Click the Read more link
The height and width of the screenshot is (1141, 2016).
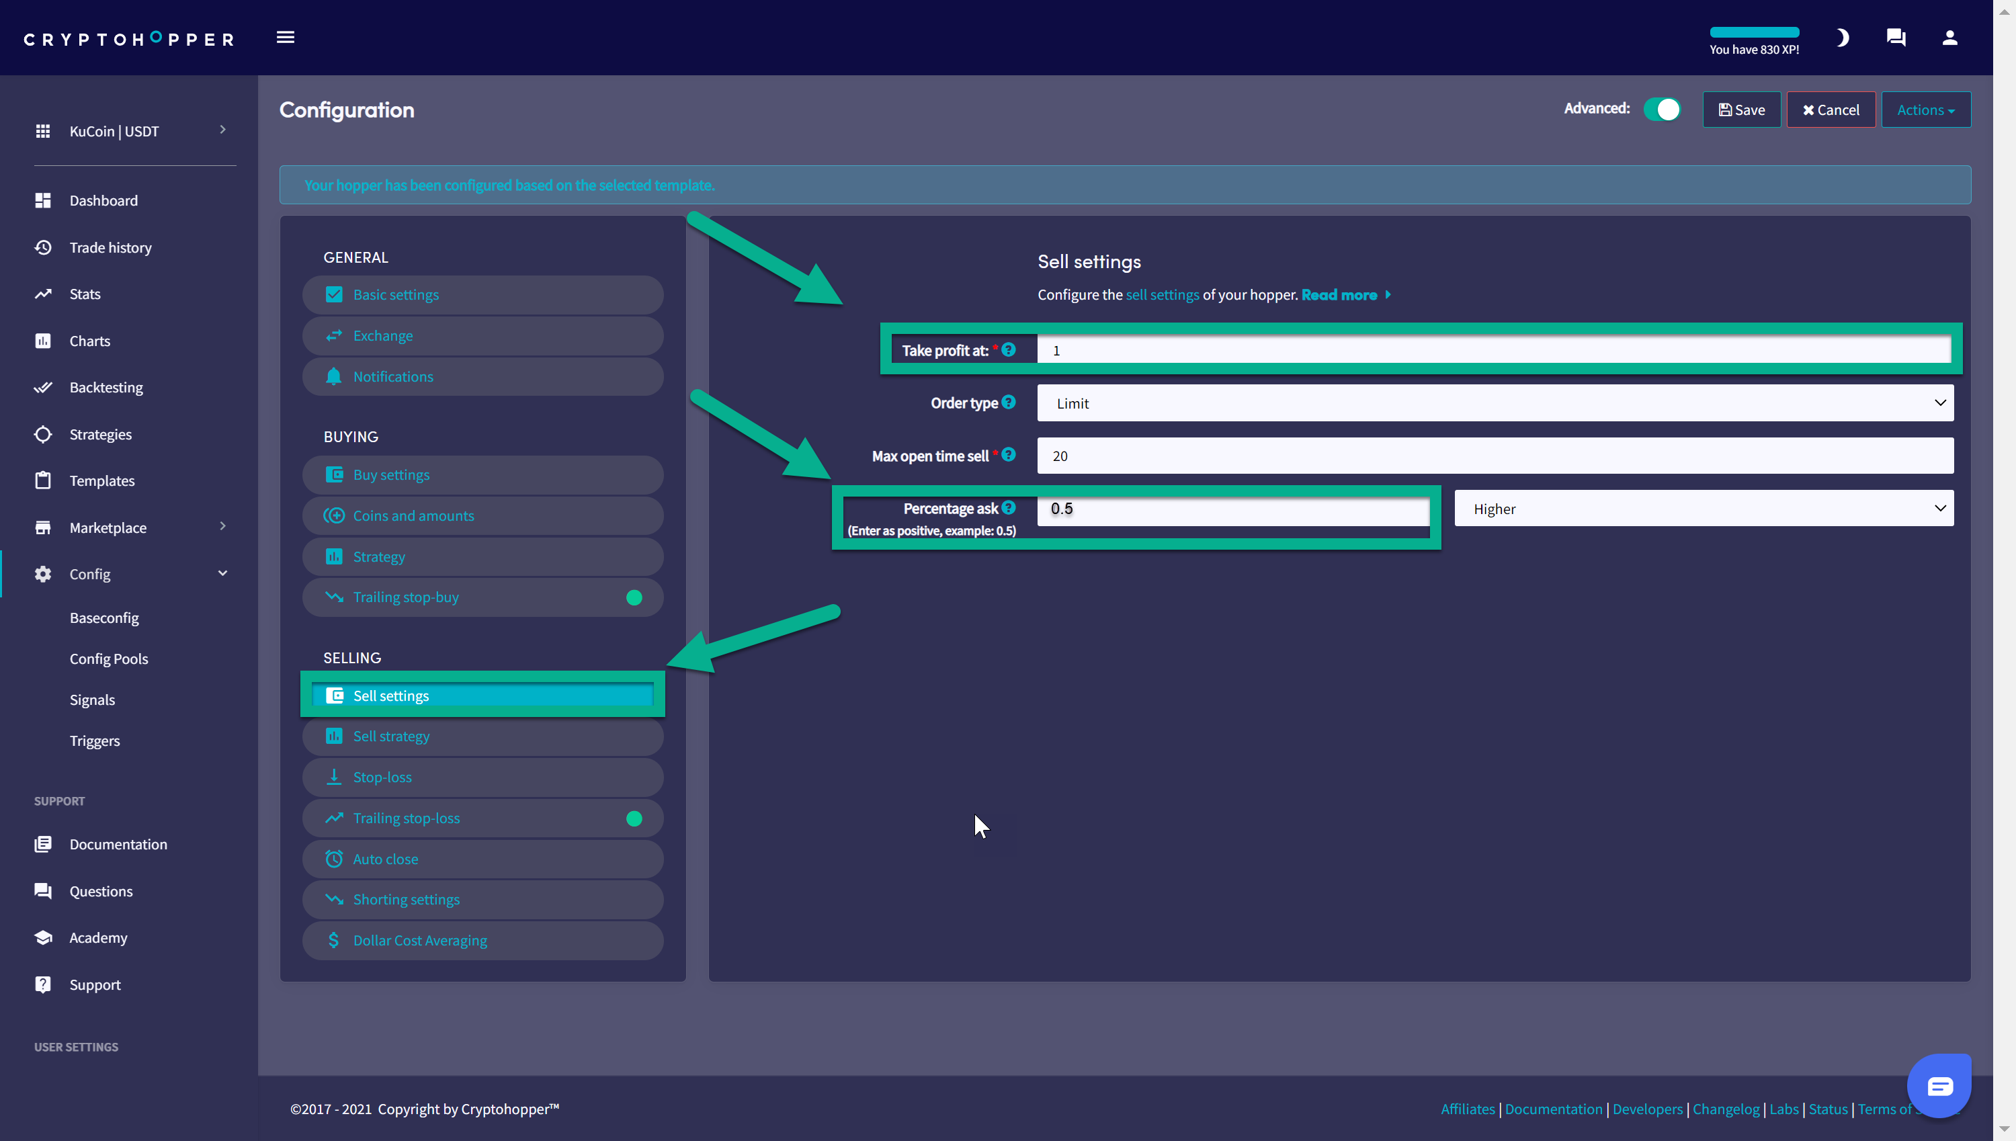(x=1339, y=294)
